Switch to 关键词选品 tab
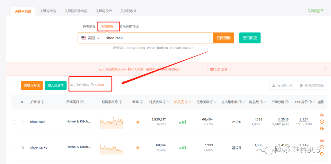Image resolution: width=331 pixels, height=164 pixels. pyautogui.click(x=48, y=11)
